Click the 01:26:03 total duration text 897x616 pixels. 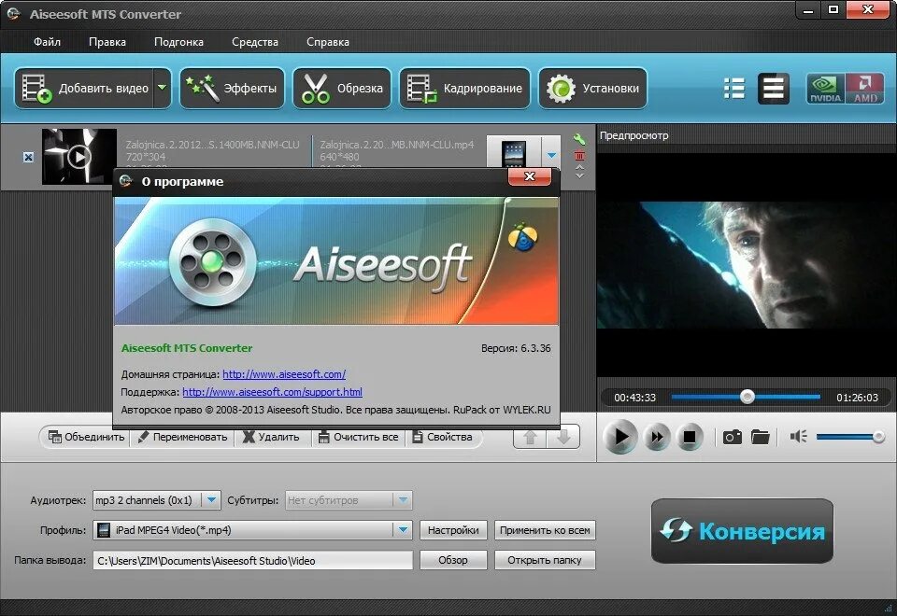[x=857, y=398]
